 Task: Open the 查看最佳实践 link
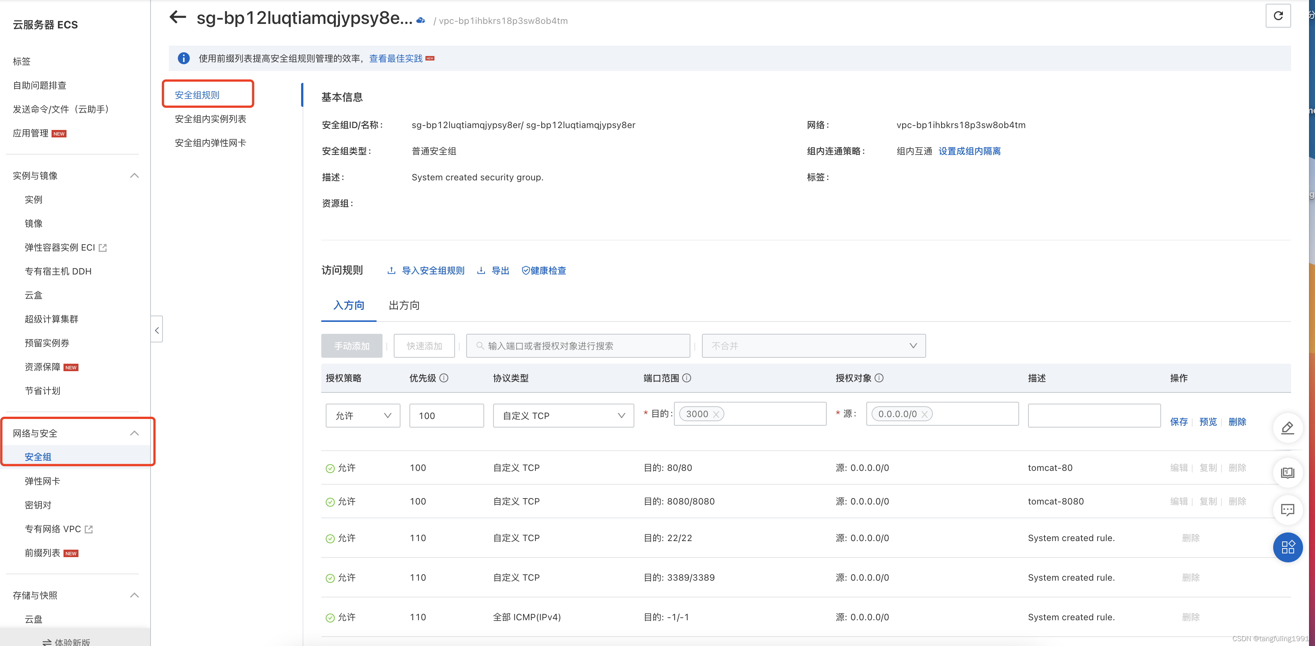click(396, 58)
